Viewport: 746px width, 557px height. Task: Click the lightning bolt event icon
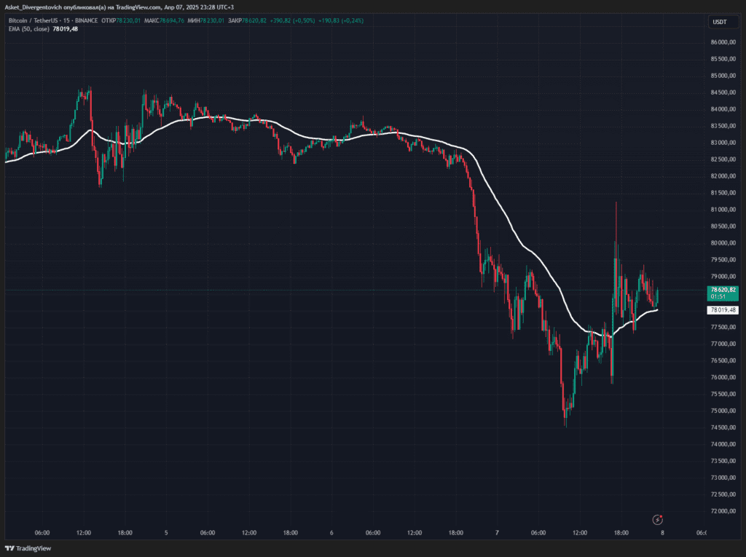(659, 519)
